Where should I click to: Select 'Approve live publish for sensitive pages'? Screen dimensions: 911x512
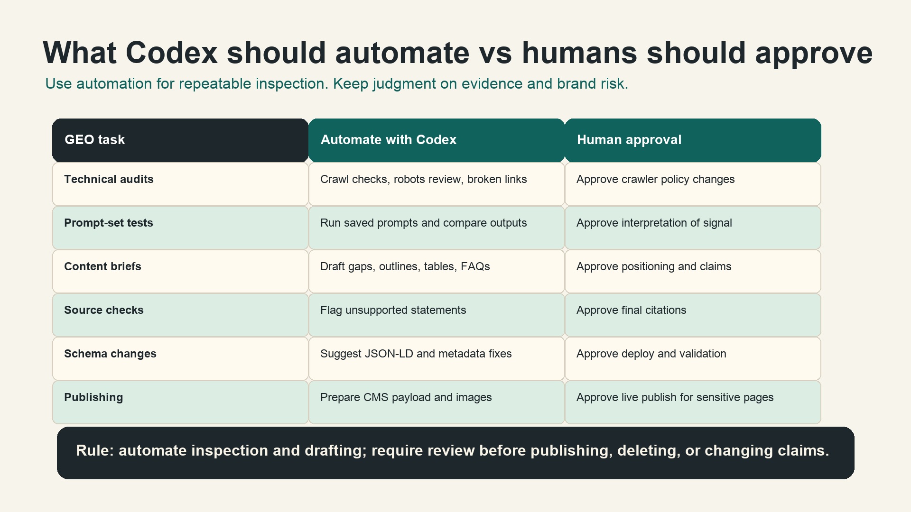click(693, 402)
